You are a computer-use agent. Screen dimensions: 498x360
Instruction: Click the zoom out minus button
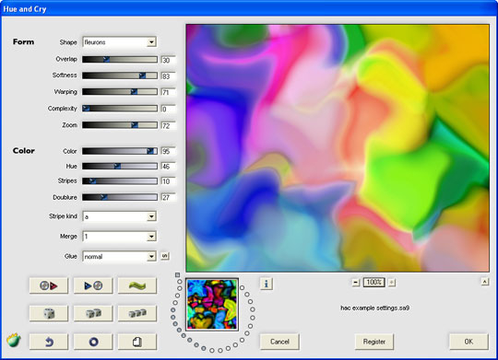356,282
